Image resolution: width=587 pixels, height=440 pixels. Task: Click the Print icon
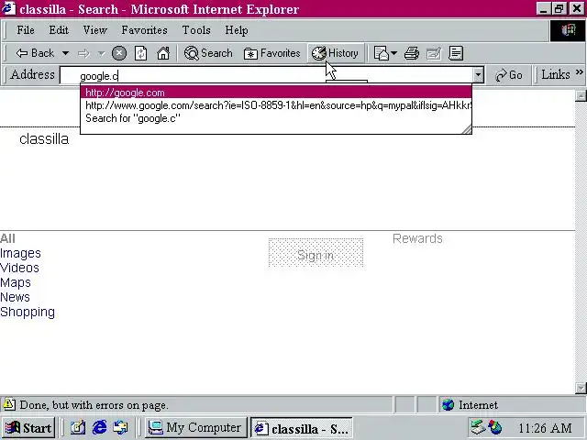[x=412, y=53]
